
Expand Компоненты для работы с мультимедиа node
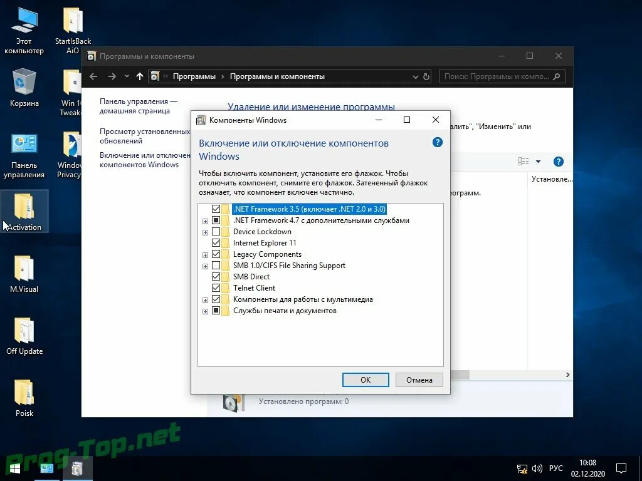pyautogui.click(x=205, y=300)
